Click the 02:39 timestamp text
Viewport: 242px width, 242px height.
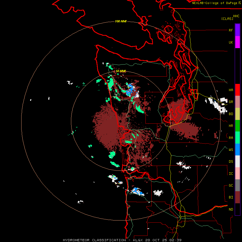pos(175,240)
